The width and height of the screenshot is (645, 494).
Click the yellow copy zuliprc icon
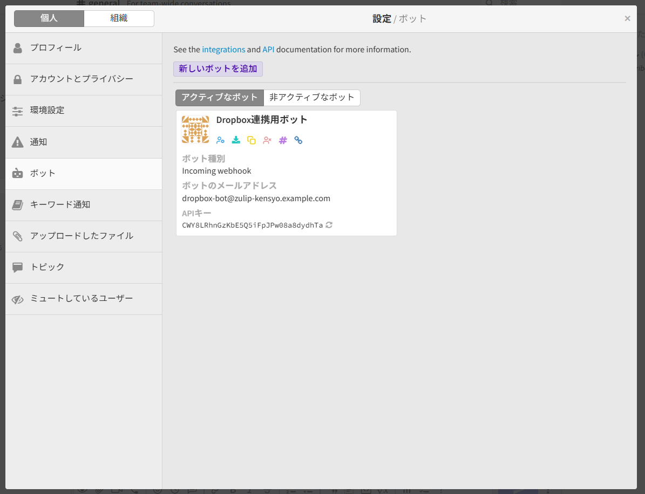point(252,140)
